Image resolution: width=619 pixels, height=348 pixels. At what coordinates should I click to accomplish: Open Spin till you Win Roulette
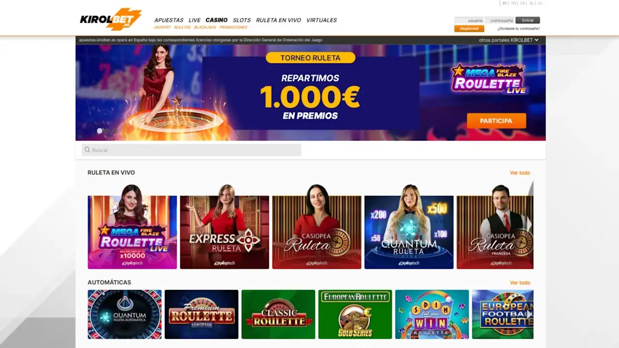[x=432, y=314]
